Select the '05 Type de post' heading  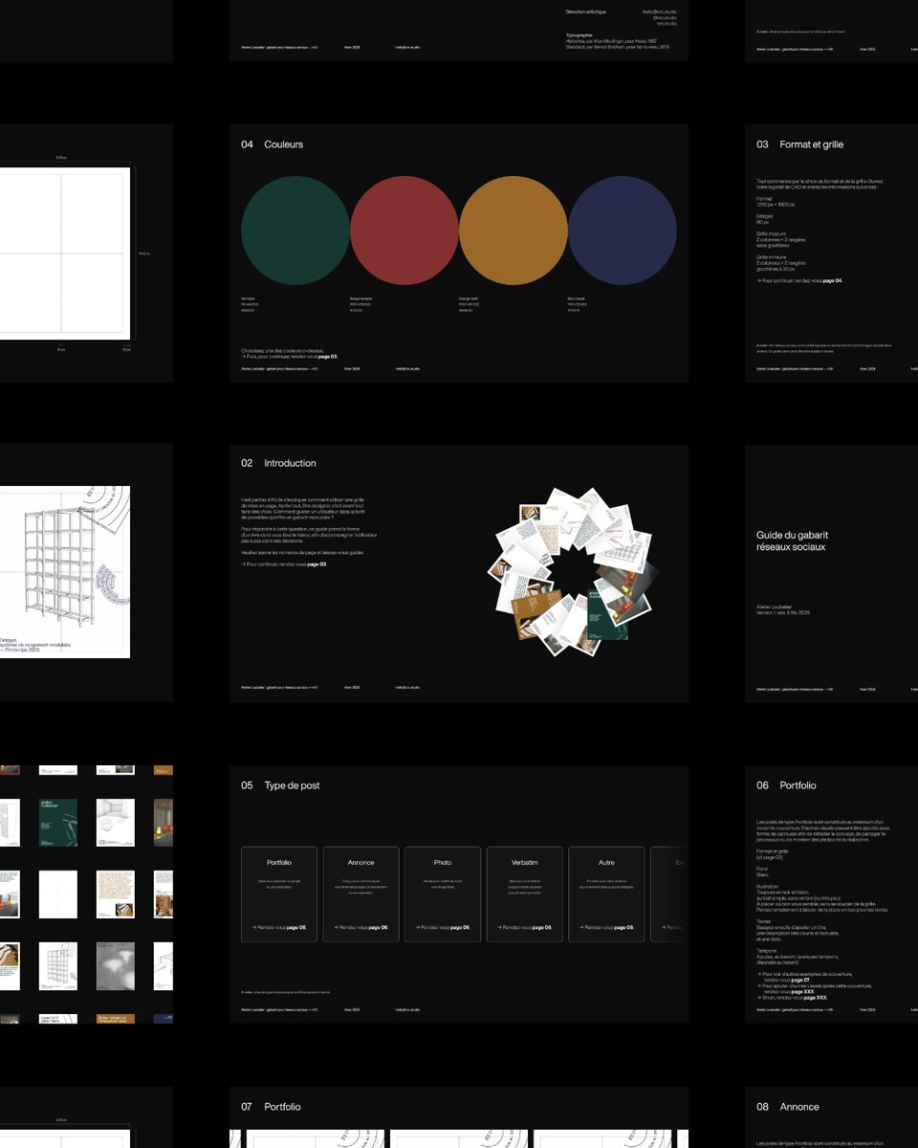point(280,785)
